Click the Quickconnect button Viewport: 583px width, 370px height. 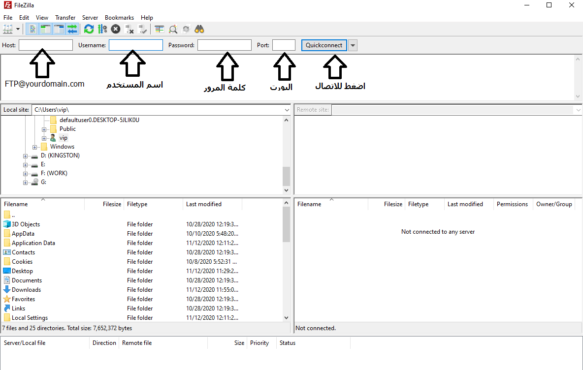coord(324,45)
